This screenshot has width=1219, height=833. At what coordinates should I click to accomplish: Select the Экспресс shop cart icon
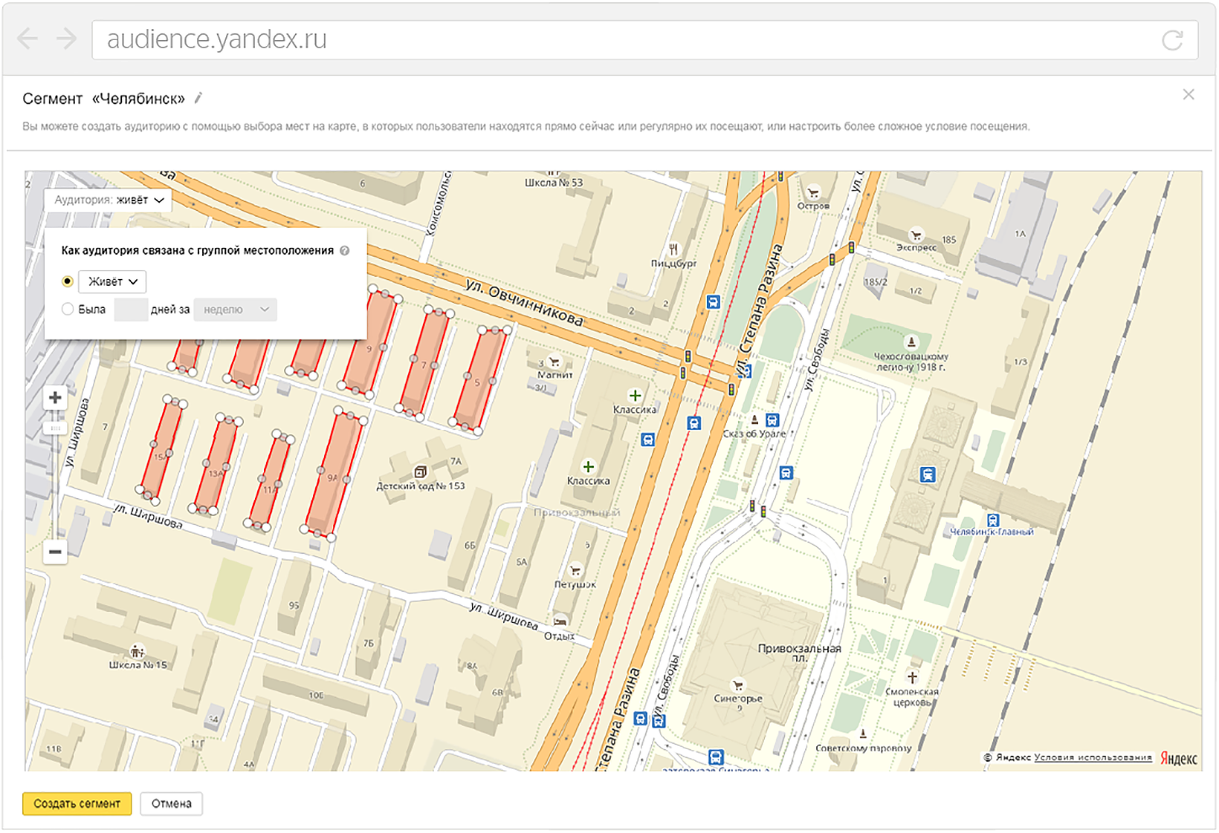[916, 235]
